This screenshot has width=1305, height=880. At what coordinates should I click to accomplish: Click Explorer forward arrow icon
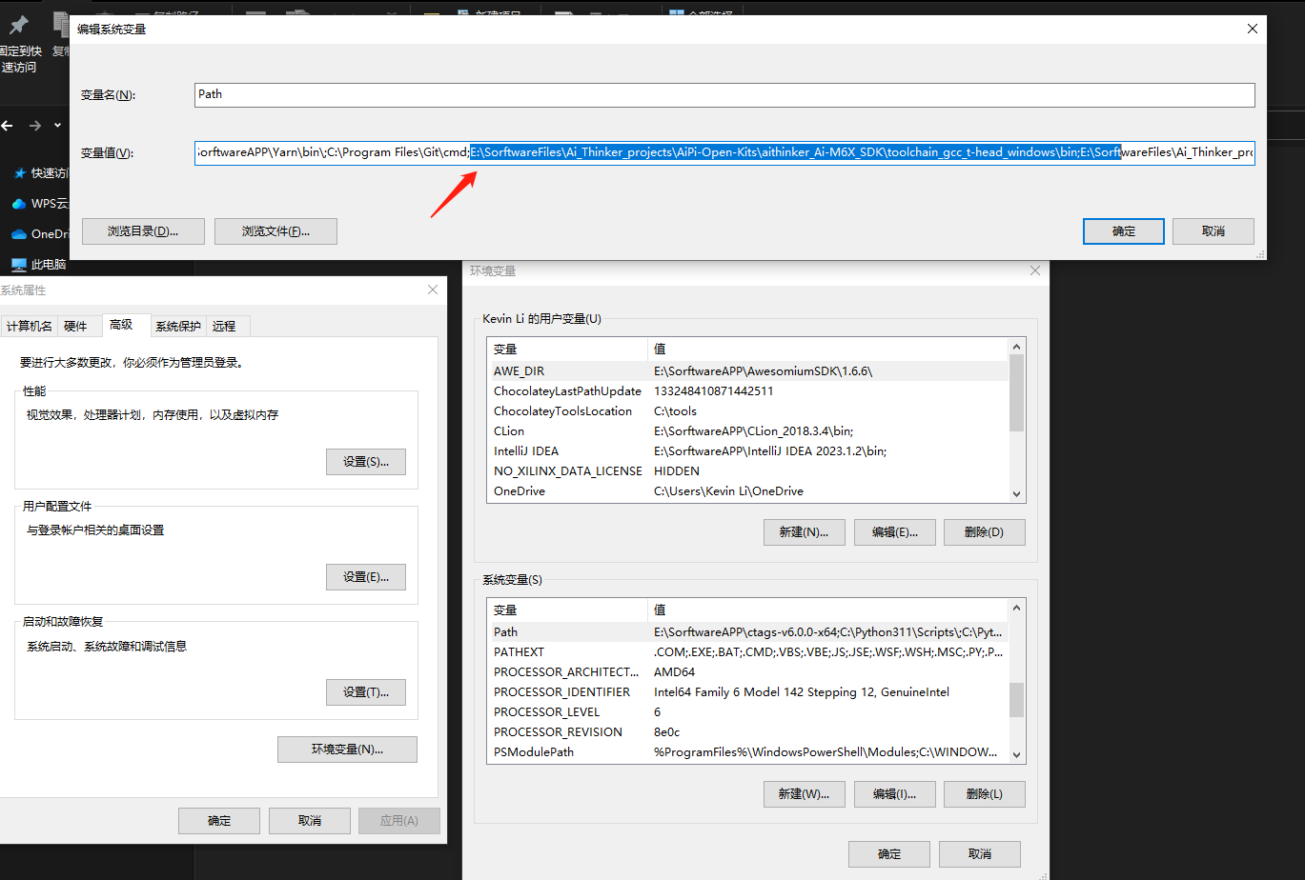(x=34, y=126)
